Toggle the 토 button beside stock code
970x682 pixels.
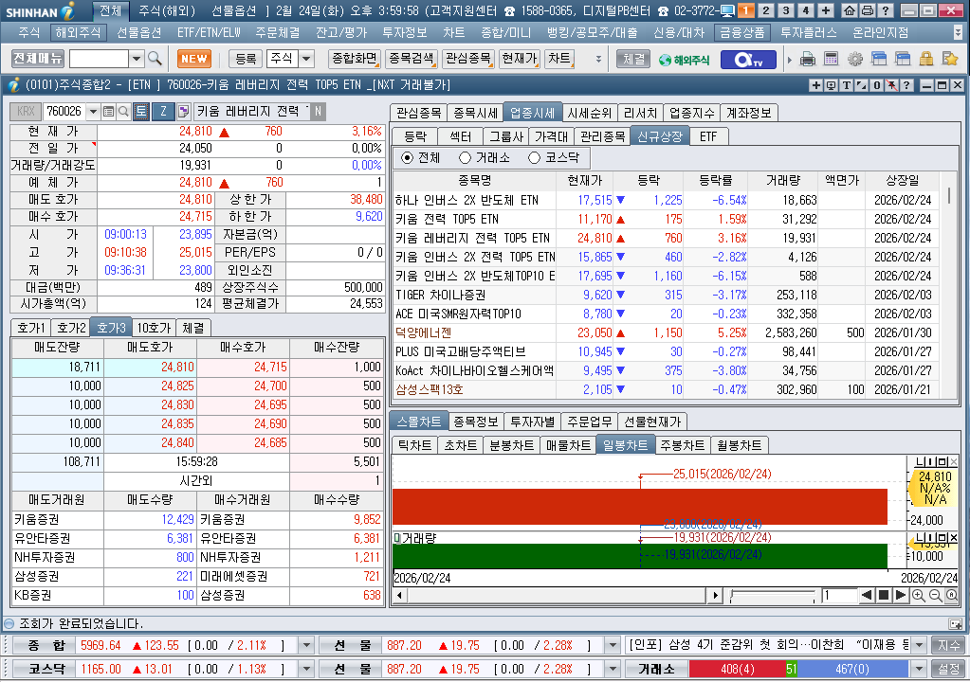pyautogui.click(x=141, y=111)
